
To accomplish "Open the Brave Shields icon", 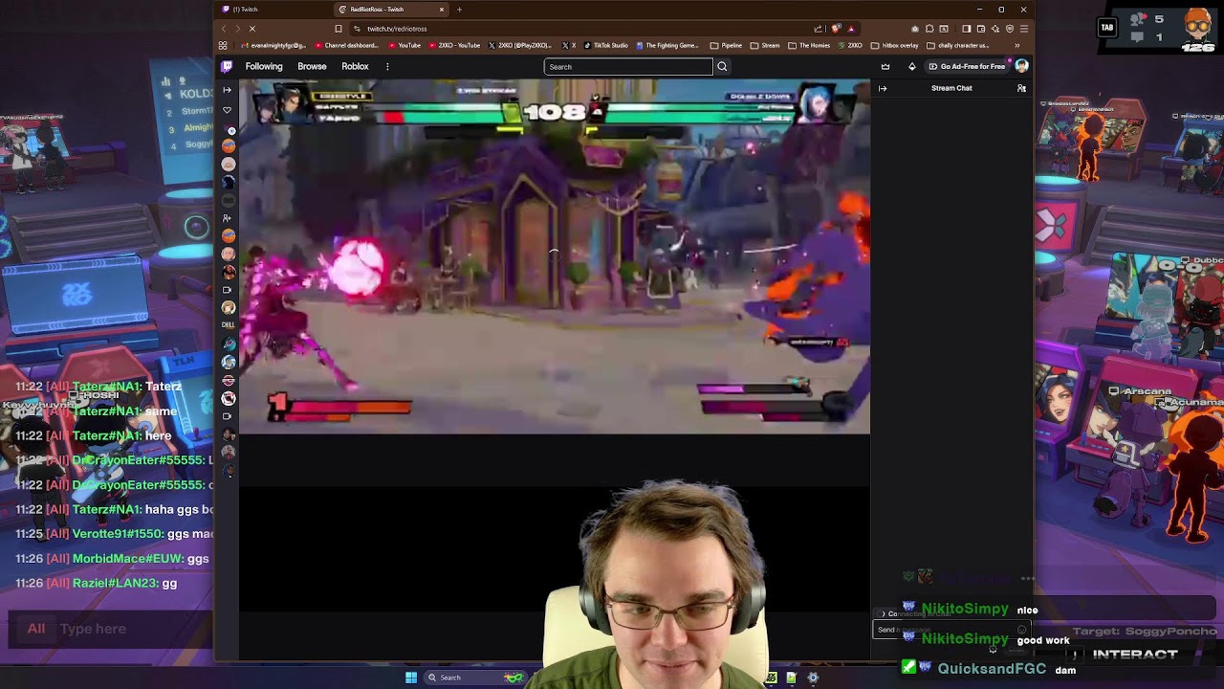I will coord(837,29).
